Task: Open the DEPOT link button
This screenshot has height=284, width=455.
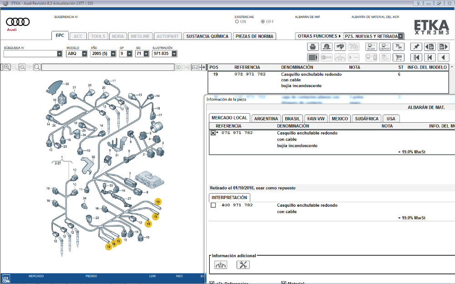Action: pos(385,47)
